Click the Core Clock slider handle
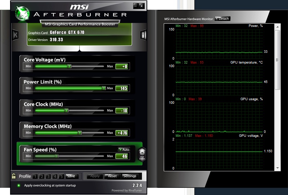This screenshot has width=288, height=195. click(x=67, y=110)
